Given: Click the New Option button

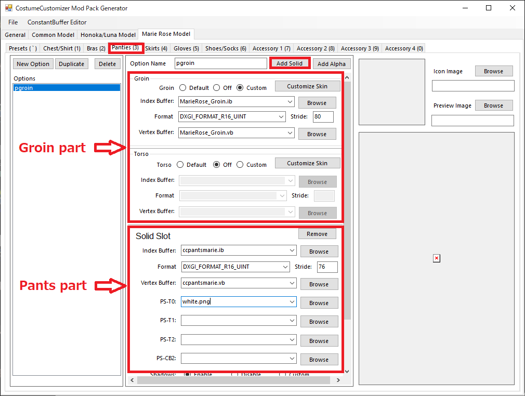Looking at the screenshot, I should pyautogui.click(x=33, y=63).
